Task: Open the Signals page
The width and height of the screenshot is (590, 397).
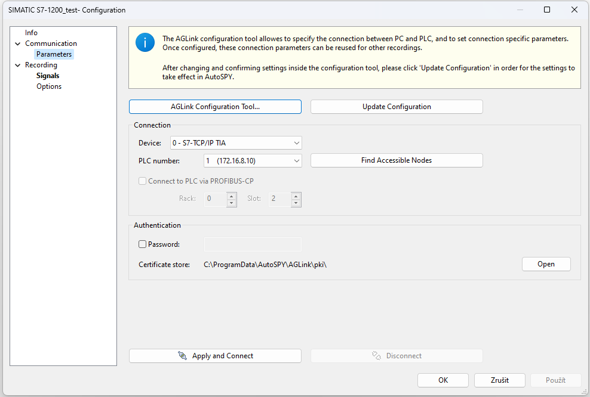Action: (x=48, y=76)
